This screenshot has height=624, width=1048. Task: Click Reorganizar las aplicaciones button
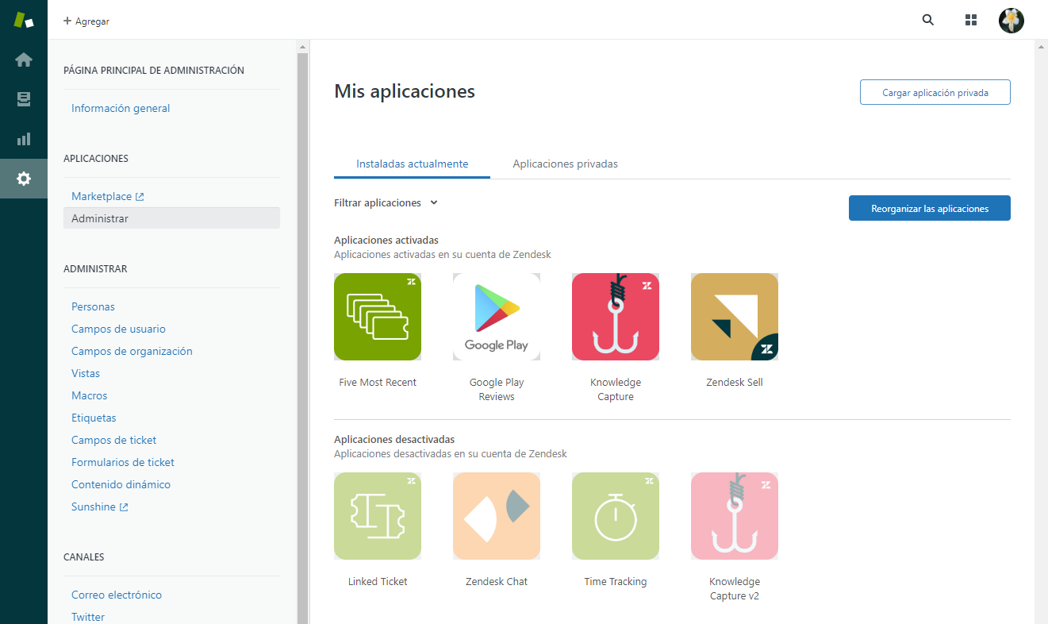[x=930, y=208]
